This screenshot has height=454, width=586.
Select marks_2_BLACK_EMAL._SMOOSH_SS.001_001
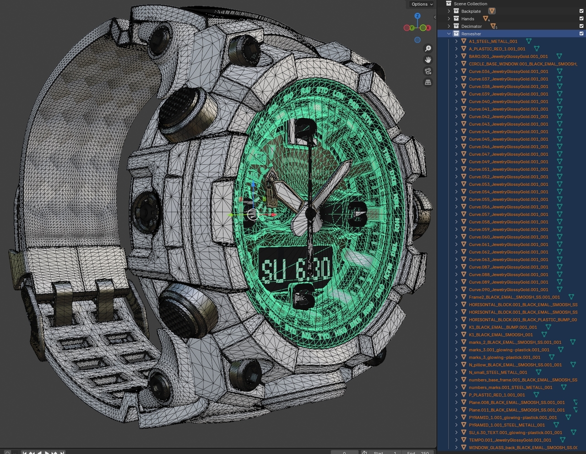tap(515, 342)
